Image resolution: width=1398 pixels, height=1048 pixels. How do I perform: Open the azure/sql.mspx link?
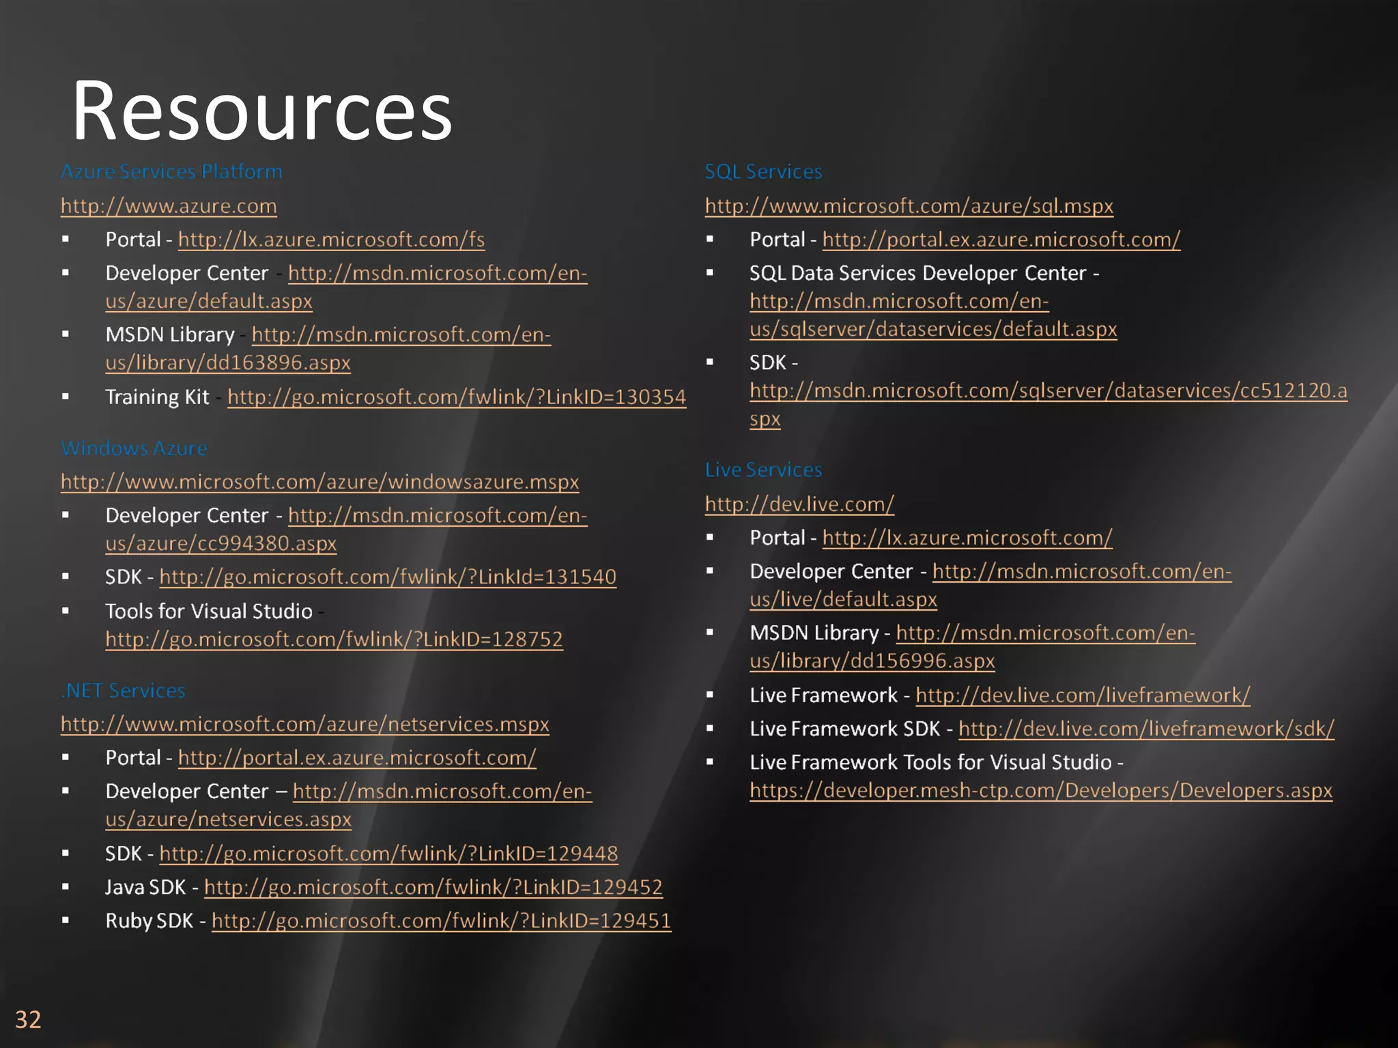coord(909,206)
